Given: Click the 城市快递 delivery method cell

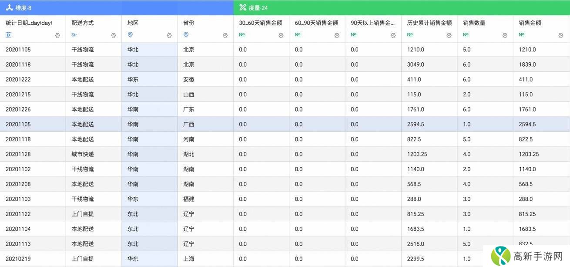Looking at the screenshot, I should coord(83,154).
